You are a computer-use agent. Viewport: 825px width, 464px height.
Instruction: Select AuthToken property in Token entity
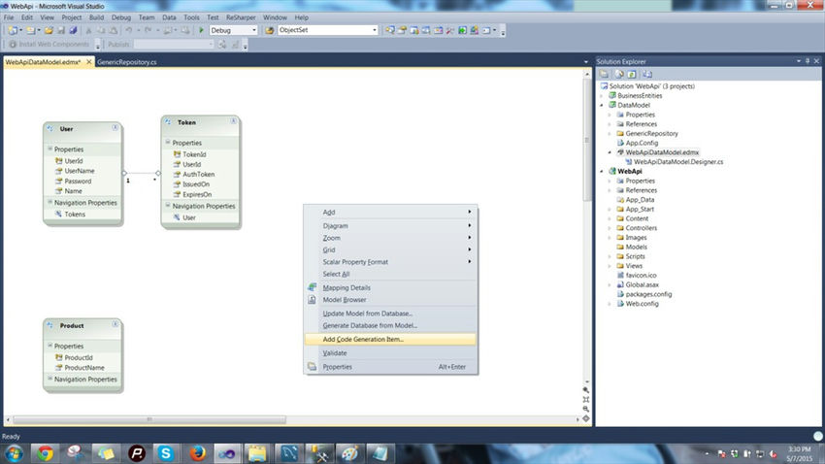point(198,174)
